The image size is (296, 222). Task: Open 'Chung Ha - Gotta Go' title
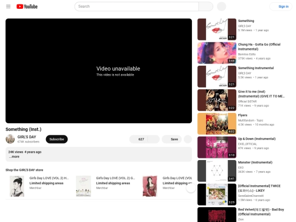click(259, 47)
